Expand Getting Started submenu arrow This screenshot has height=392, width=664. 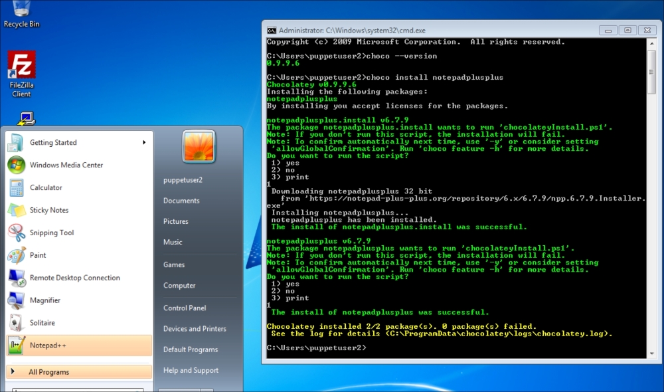tap(144, 143)
